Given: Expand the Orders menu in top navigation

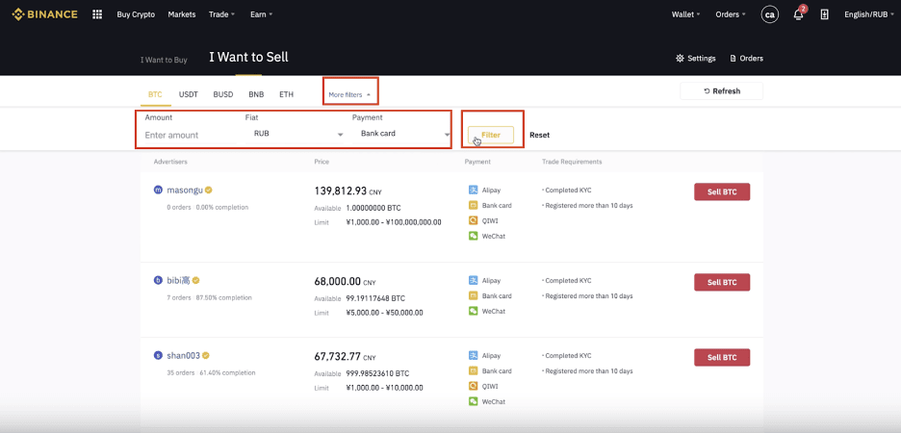Looking at the screenshot, I should click(x=731, y=14).
